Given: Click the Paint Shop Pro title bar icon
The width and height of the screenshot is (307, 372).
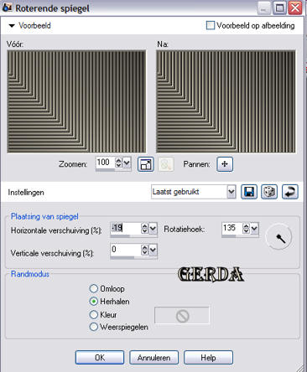Looking at the screenshot, I should (7, 8).
